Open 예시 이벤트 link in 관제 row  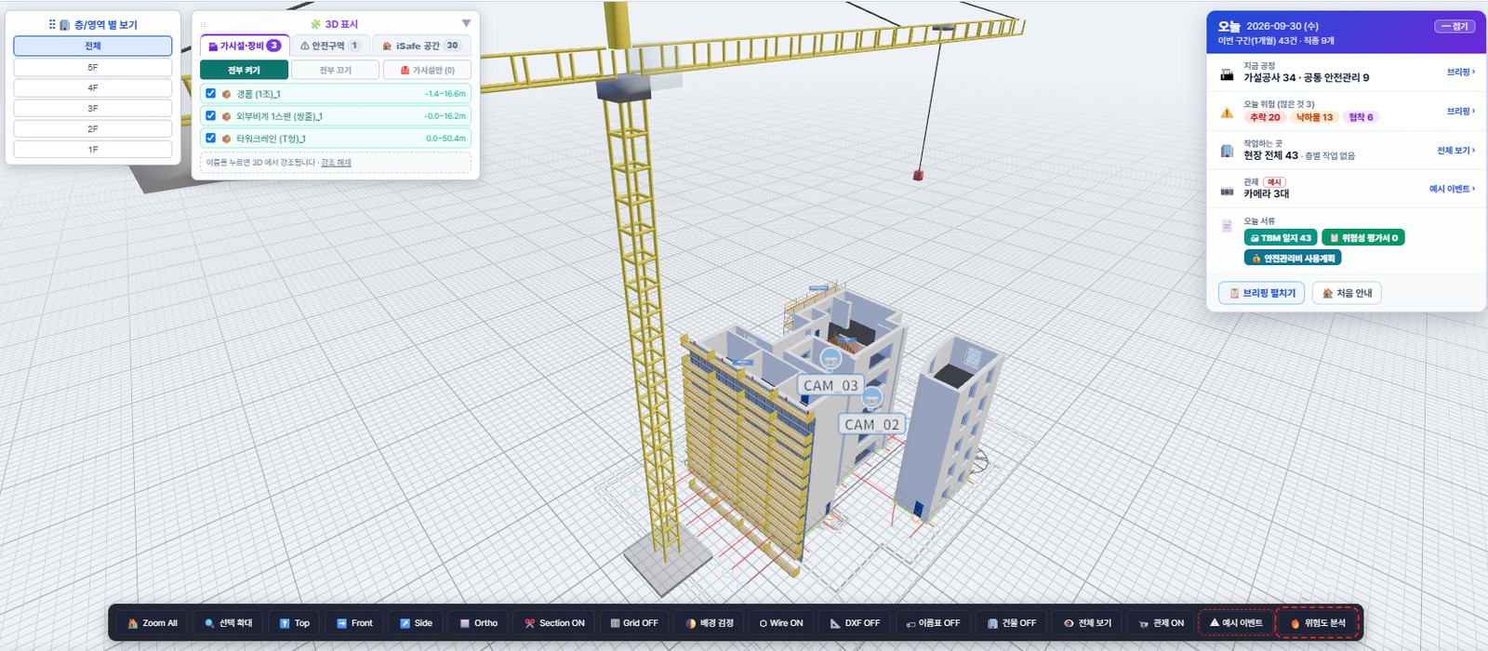tap(1452, 189)
